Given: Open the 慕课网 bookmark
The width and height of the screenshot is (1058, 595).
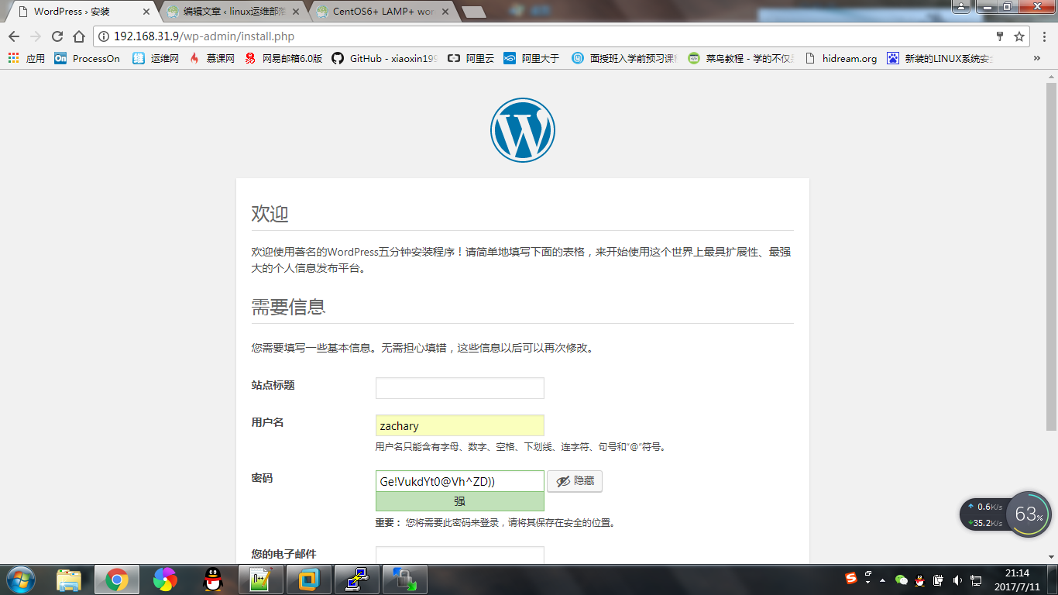Looking at the screenshot, I should point(211,58).
